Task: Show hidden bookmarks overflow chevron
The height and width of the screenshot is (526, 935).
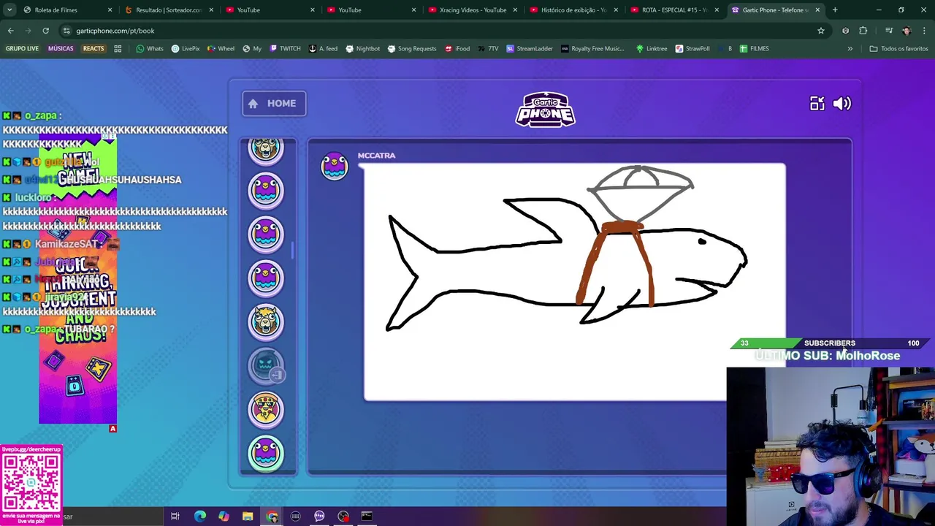Action: click(x=850, y=49)
